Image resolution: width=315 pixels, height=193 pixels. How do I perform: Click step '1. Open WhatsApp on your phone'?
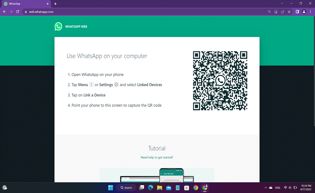96,75
